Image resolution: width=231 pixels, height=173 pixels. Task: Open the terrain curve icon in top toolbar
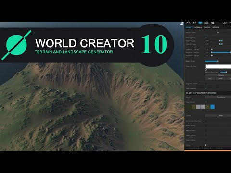pyautogui.click(x=188, y=23)
